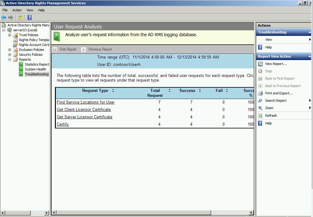Screen dimensions: 313x217
Task: Go back using the blue back arrow
Action: (4, 17)
